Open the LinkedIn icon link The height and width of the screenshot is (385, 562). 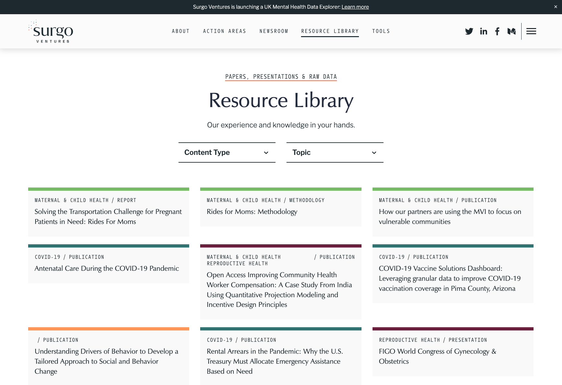pyautogui.click(x=483, y=31)
